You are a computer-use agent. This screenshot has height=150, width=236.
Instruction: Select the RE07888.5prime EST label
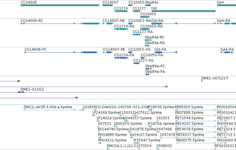tap(189, 113)
